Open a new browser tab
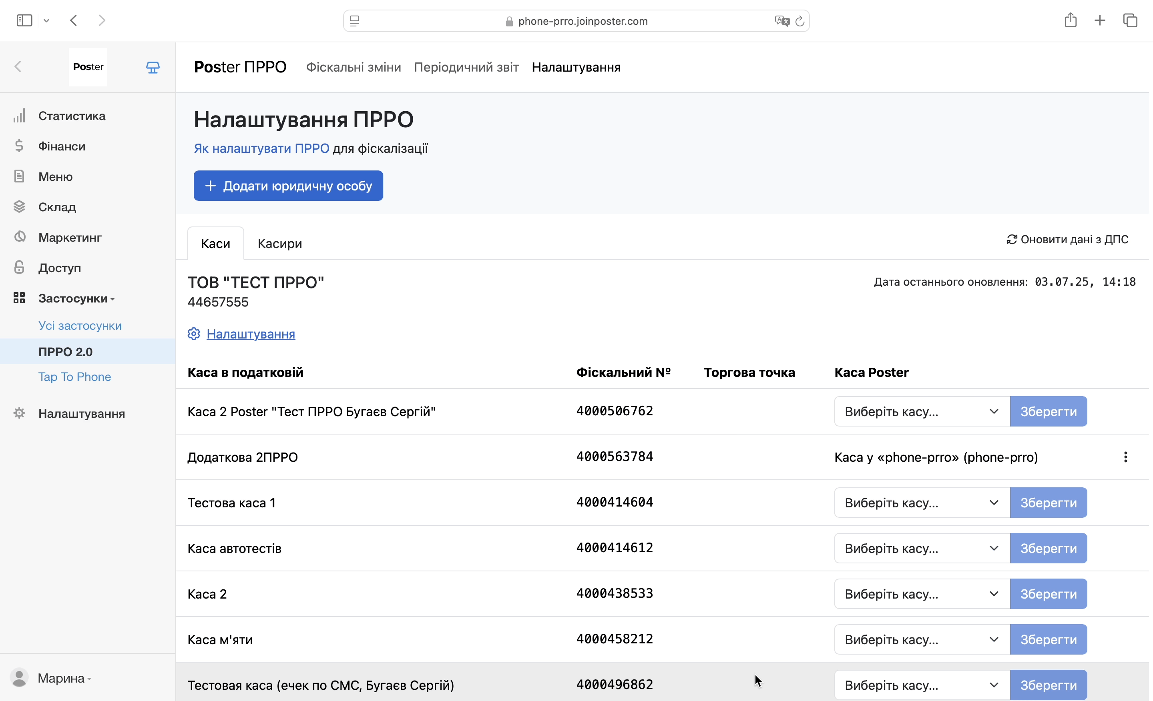 point(1100,20)
